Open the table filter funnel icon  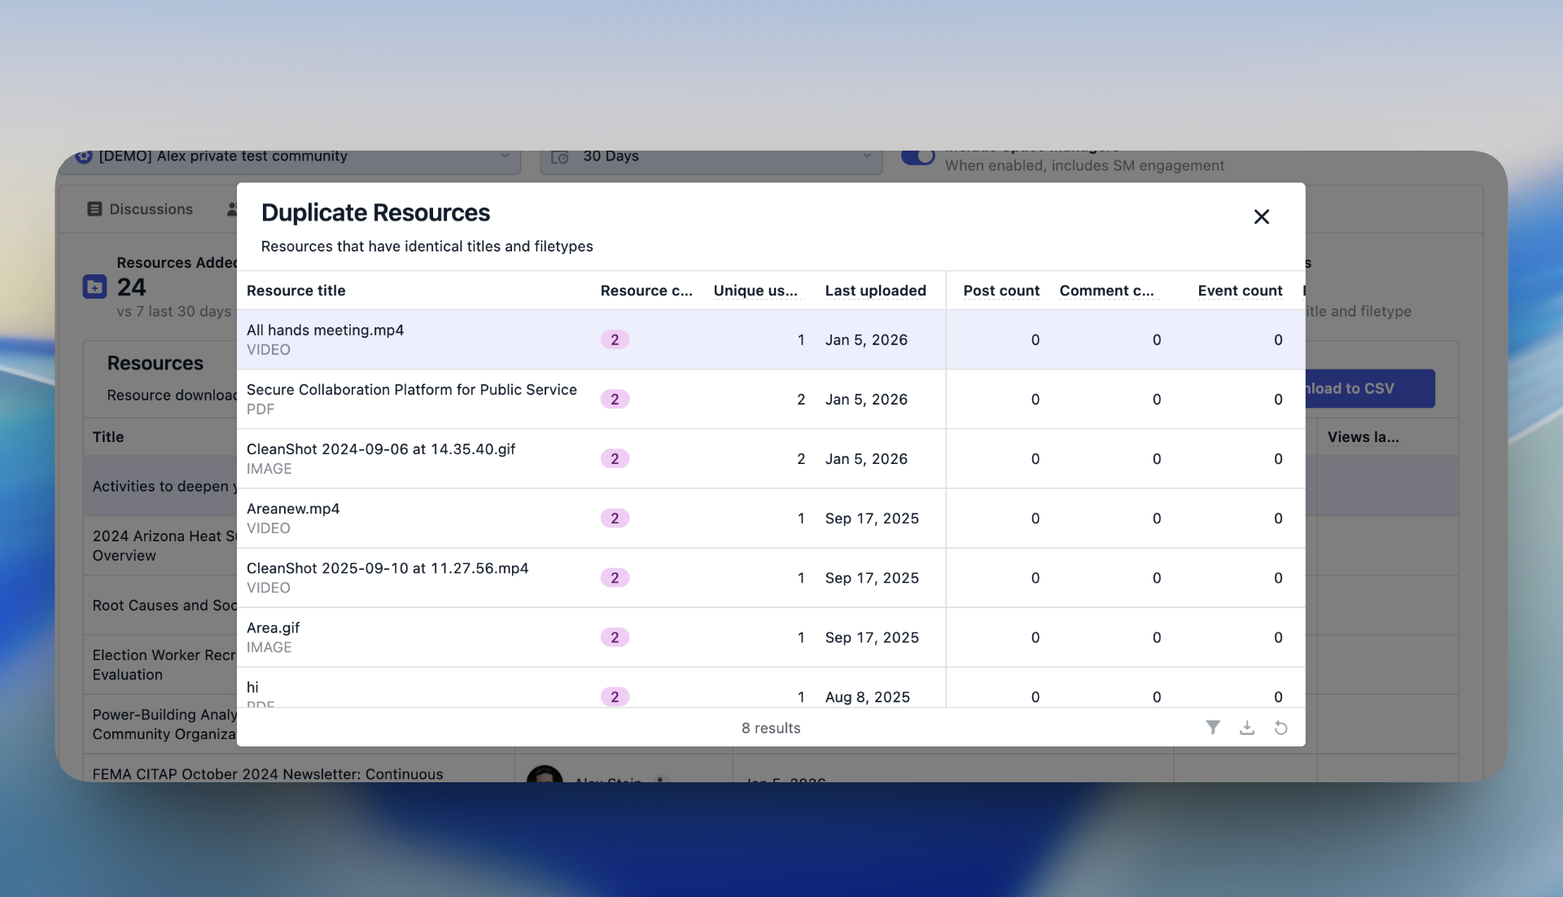point(1212,728)
